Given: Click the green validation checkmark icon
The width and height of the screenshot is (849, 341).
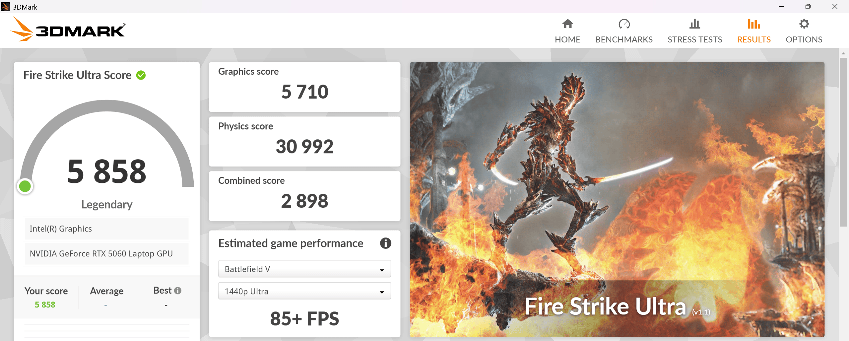Looking at the screenshot, I should [x=141, y=75].
